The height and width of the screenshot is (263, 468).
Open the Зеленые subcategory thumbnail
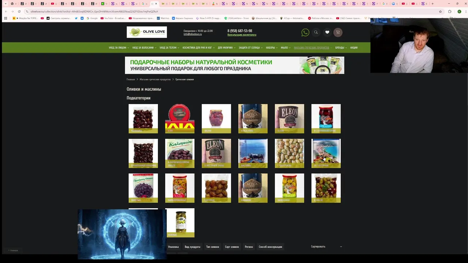click(x=180, y=223)
